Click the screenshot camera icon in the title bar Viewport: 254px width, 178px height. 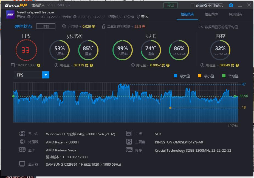[x=231, y=5]
